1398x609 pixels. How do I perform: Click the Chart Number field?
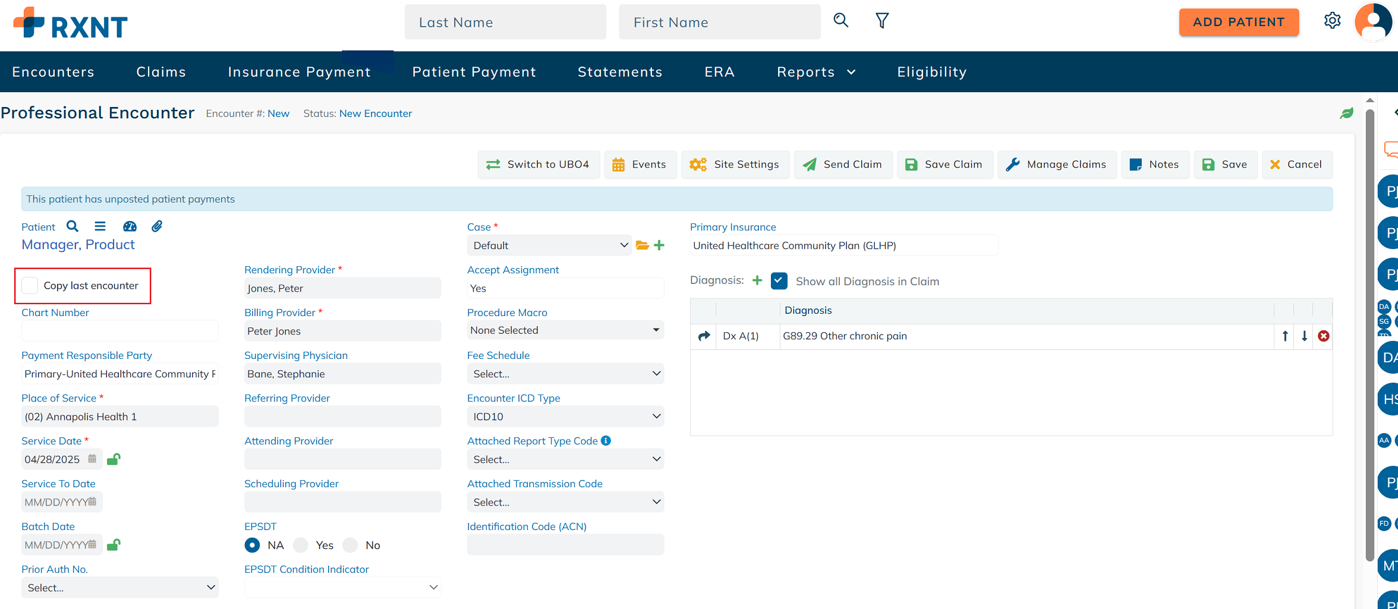(120, 331)
